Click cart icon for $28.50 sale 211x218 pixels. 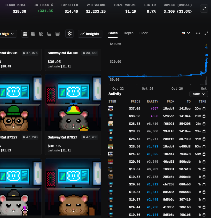click(x=204, y=146)
